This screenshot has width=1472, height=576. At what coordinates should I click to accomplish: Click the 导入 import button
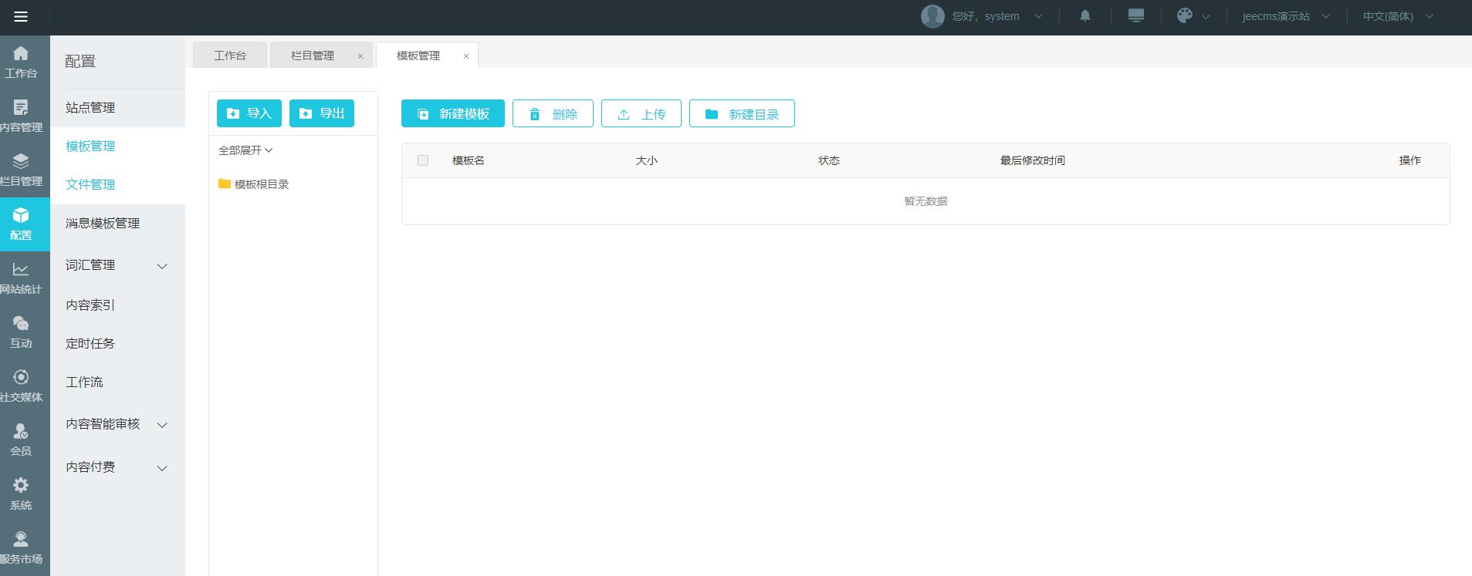point(249,113)
